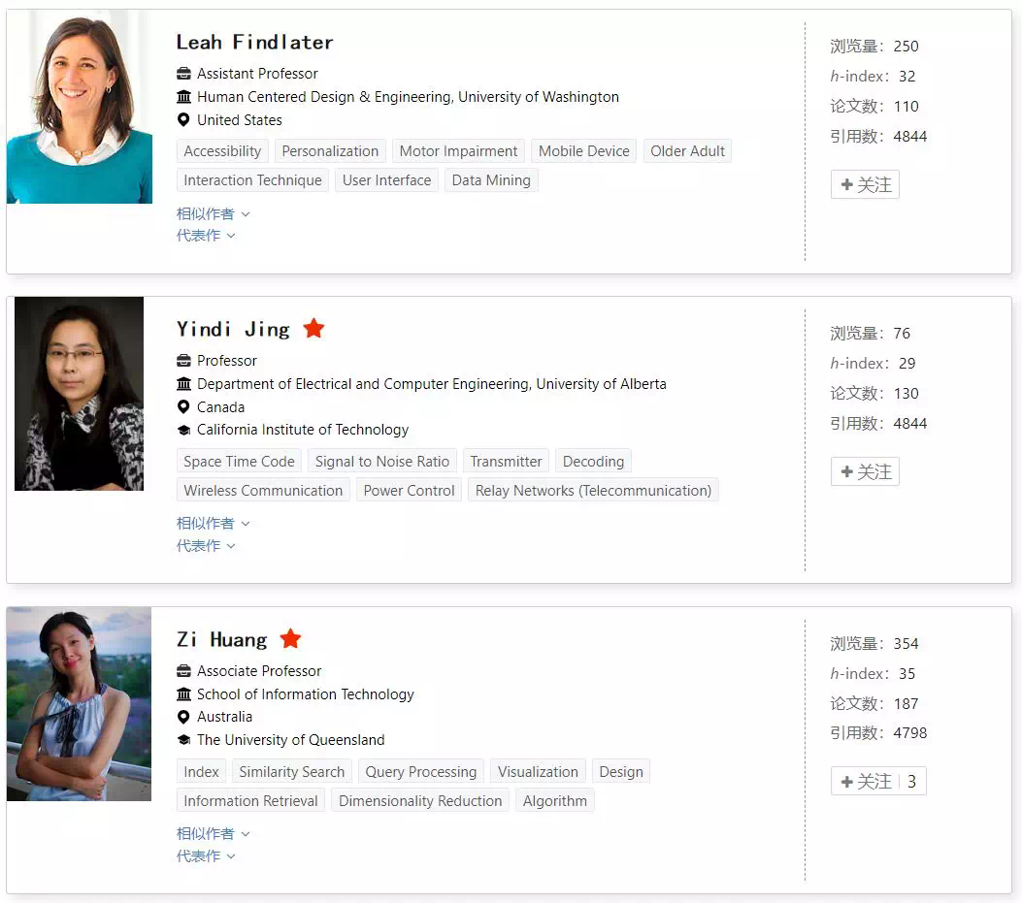Open Zi Huang's profile name link
This screenshot has width=1022, height=903.
coord(221,639)
